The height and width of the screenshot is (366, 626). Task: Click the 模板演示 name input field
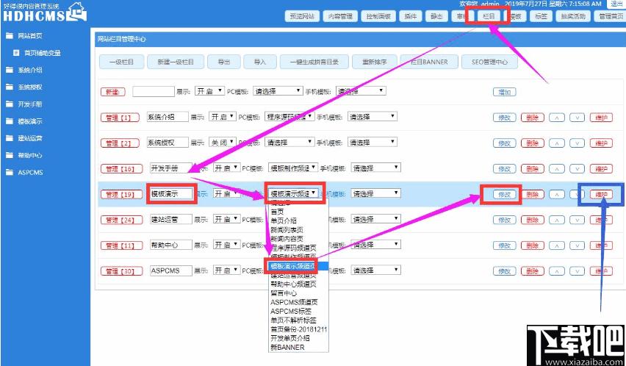(170, 194)
